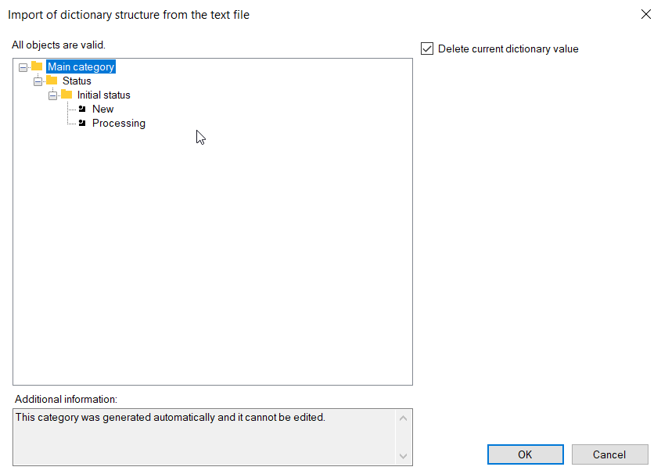Screen dimensions: 661x474
Task: Click the Additional information scroll down arrow
Action: (x=404, y=456)
